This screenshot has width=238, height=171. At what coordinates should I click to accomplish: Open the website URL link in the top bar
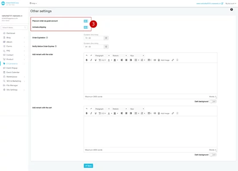210,3
